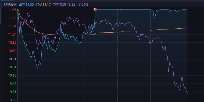Remove the 立新能源 overlay with the x
Screen dimensions: 204x102
(91, 5)
